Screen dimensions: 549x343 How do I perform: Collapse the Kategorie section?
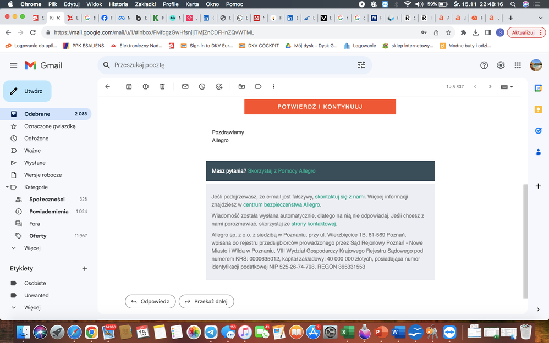(7, 187)
